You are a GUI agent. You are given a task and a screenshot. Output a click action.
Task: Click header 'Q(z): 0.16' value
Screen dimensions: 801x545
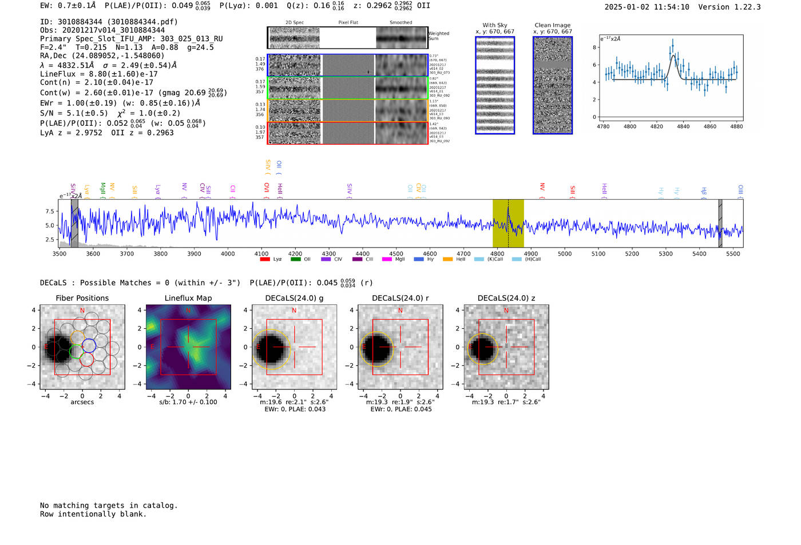click(316, 5)
